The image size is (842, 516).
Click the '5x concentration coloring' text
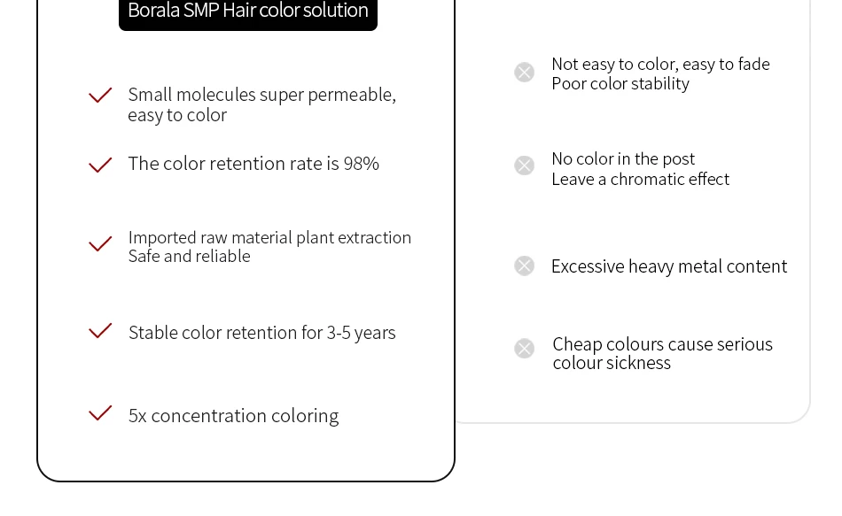point(234,416)
